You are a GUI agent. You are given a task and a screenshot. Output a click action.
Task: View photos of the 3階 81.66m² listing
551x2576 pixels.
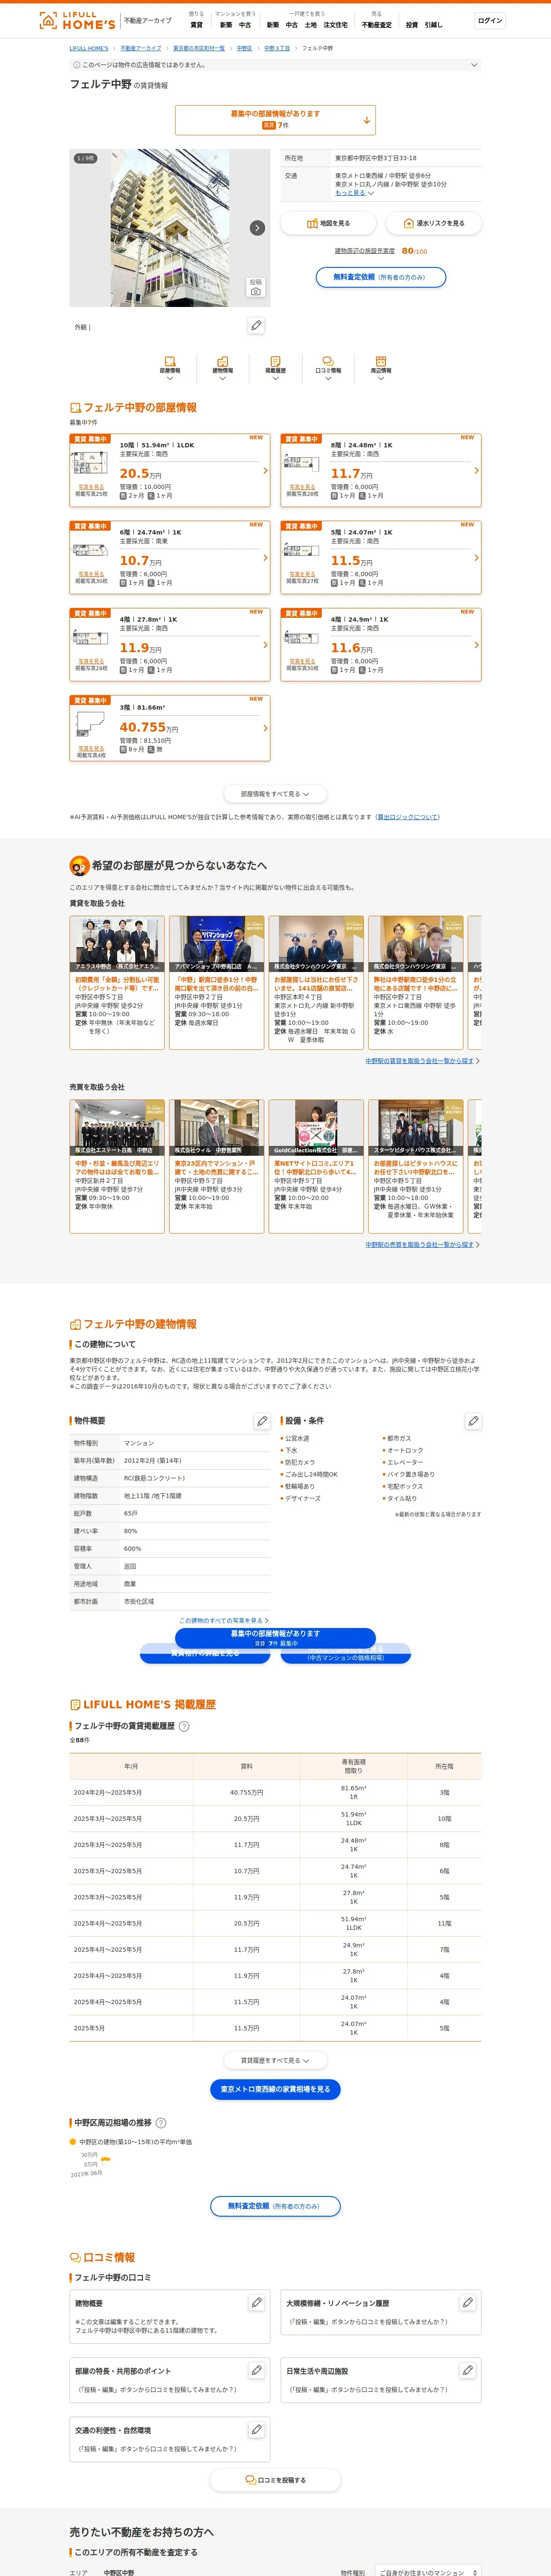click(91, 748)
